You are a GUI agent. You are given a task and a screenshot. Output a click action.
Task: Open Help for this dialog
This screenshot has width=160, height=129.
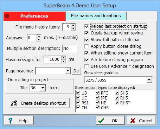[19, 121]
